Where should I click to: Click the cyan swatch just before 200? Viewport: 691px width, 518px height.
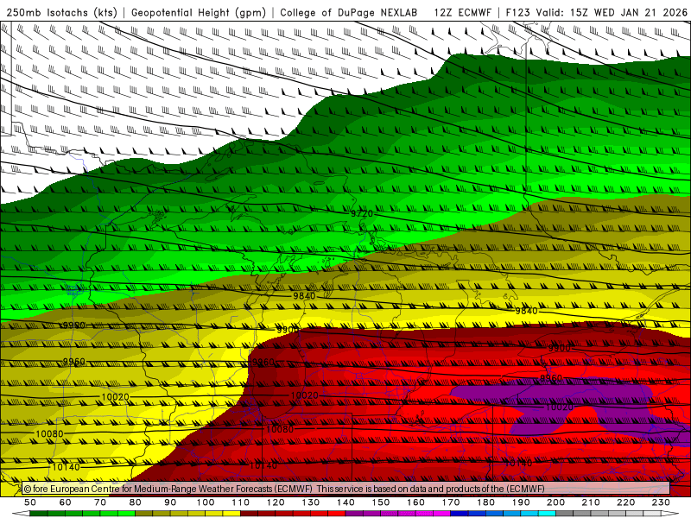tap(547, 514)
